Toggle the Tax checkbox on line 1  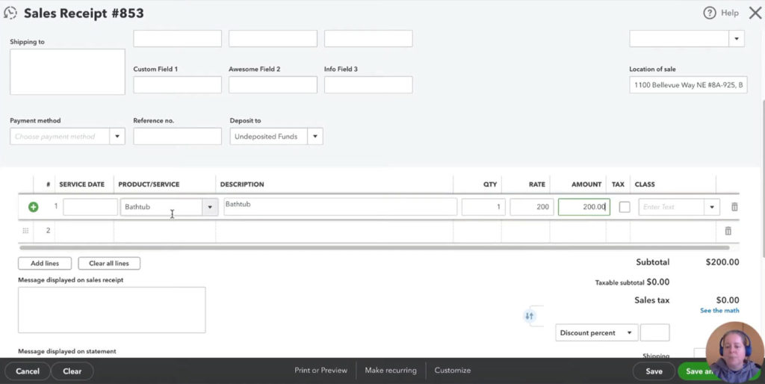pyautogui.click(x=624, y=207)
